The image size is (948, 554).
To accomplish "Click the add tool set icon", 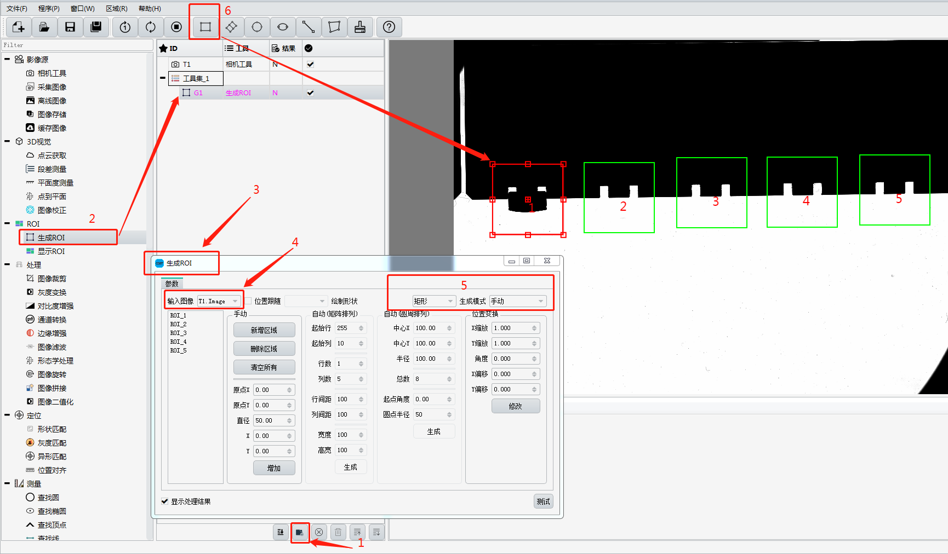I will 300,532.
